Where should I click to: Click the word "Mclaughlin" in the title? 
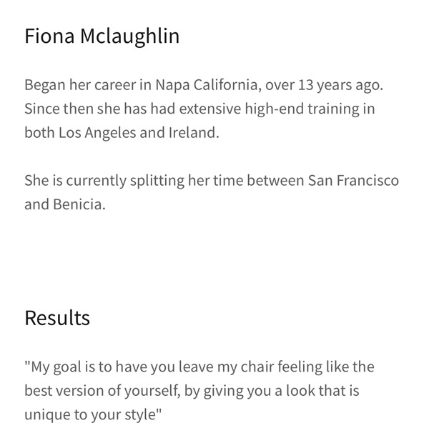(x=130, y=36)
